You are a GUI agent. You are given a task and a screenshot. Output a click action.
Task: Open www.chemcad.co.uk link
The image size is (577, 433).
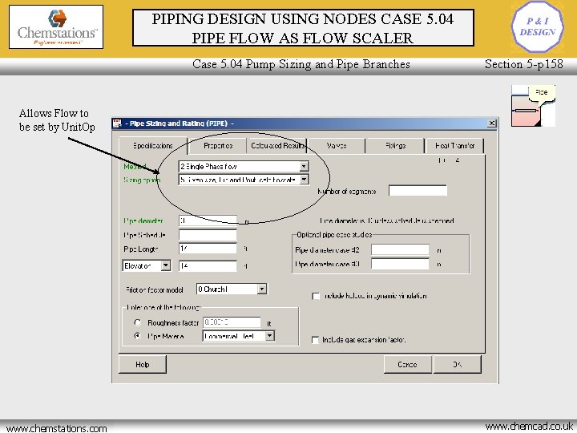tap(529, 427)
